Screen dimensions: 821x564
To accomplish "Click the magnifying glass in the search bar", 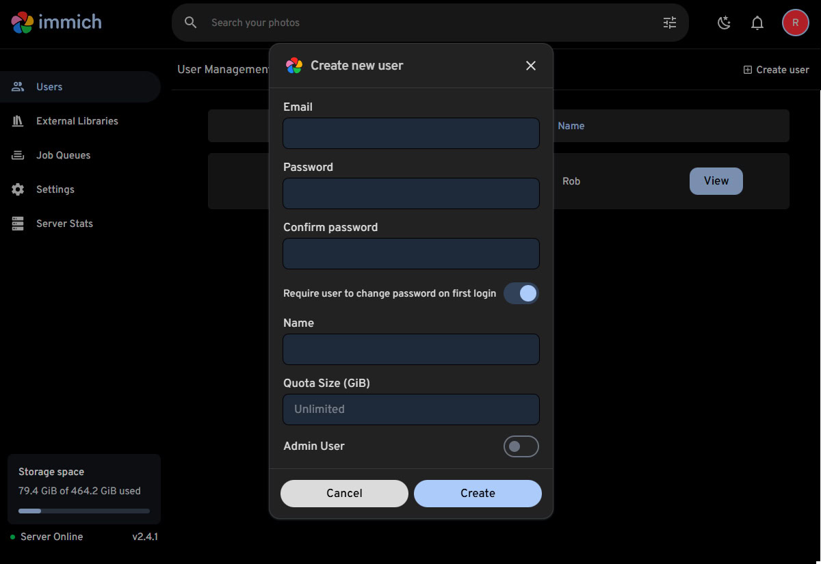I will [190, 22].
